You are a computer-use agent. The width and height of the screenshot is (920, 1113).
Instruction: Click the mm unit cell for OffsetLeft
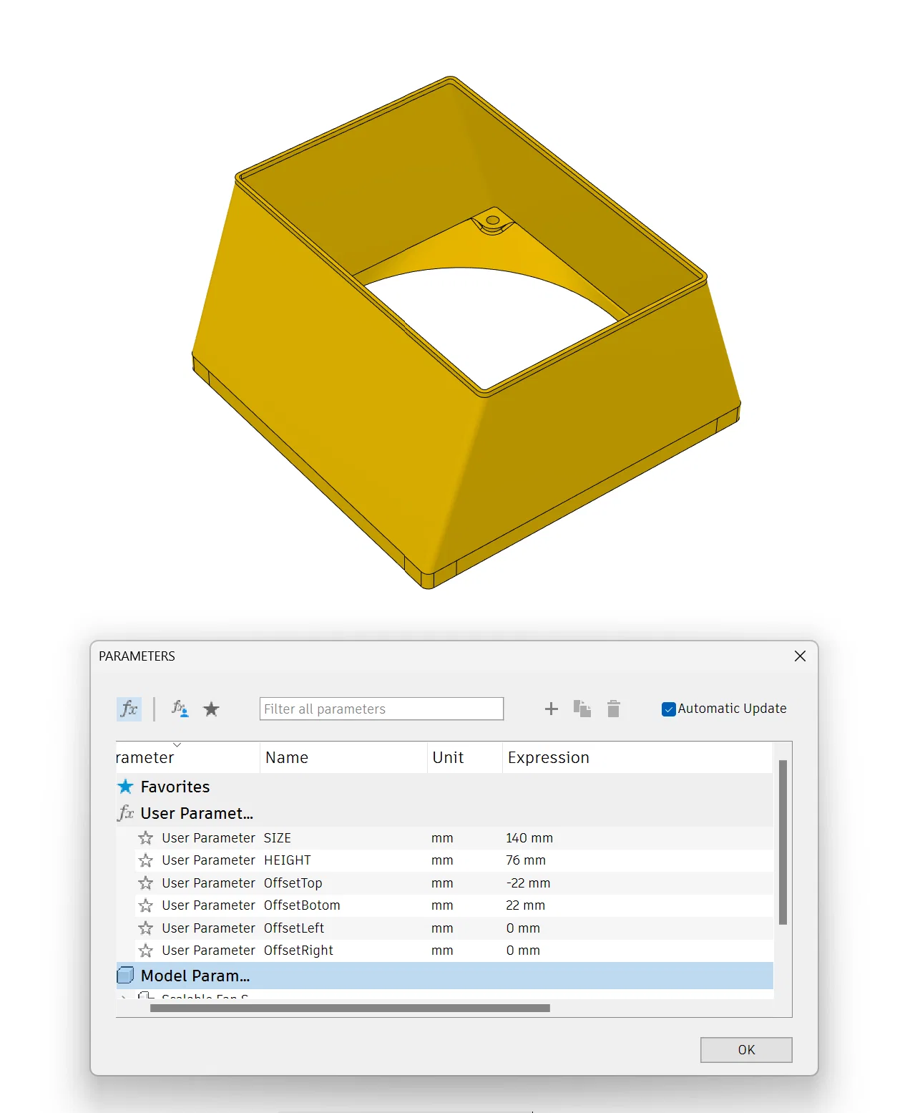point(442,928)
